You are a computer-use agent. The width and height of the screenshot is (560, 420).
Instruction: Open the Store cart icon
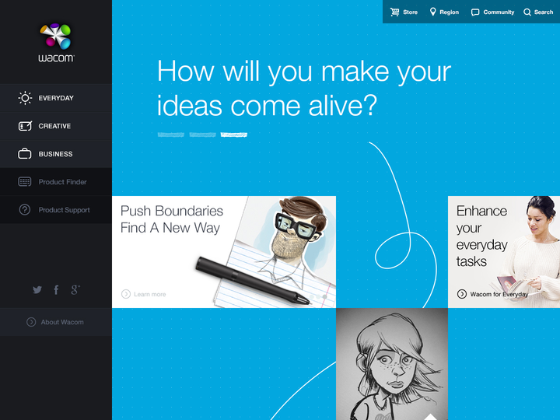click(x=394, y=12)
